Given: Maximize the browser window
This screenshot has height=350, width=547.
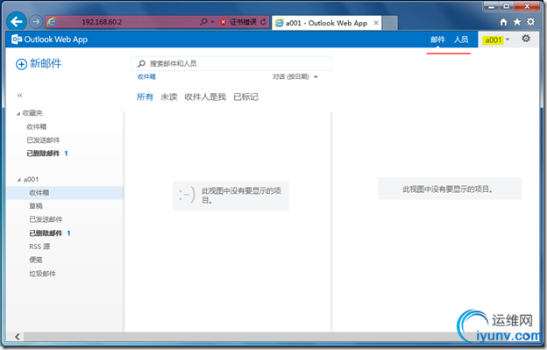Looking at the screenshot, I should 507,6.
